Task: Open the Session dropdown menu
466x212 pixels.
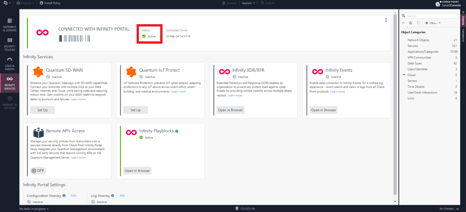Action: tap(248, 3)
